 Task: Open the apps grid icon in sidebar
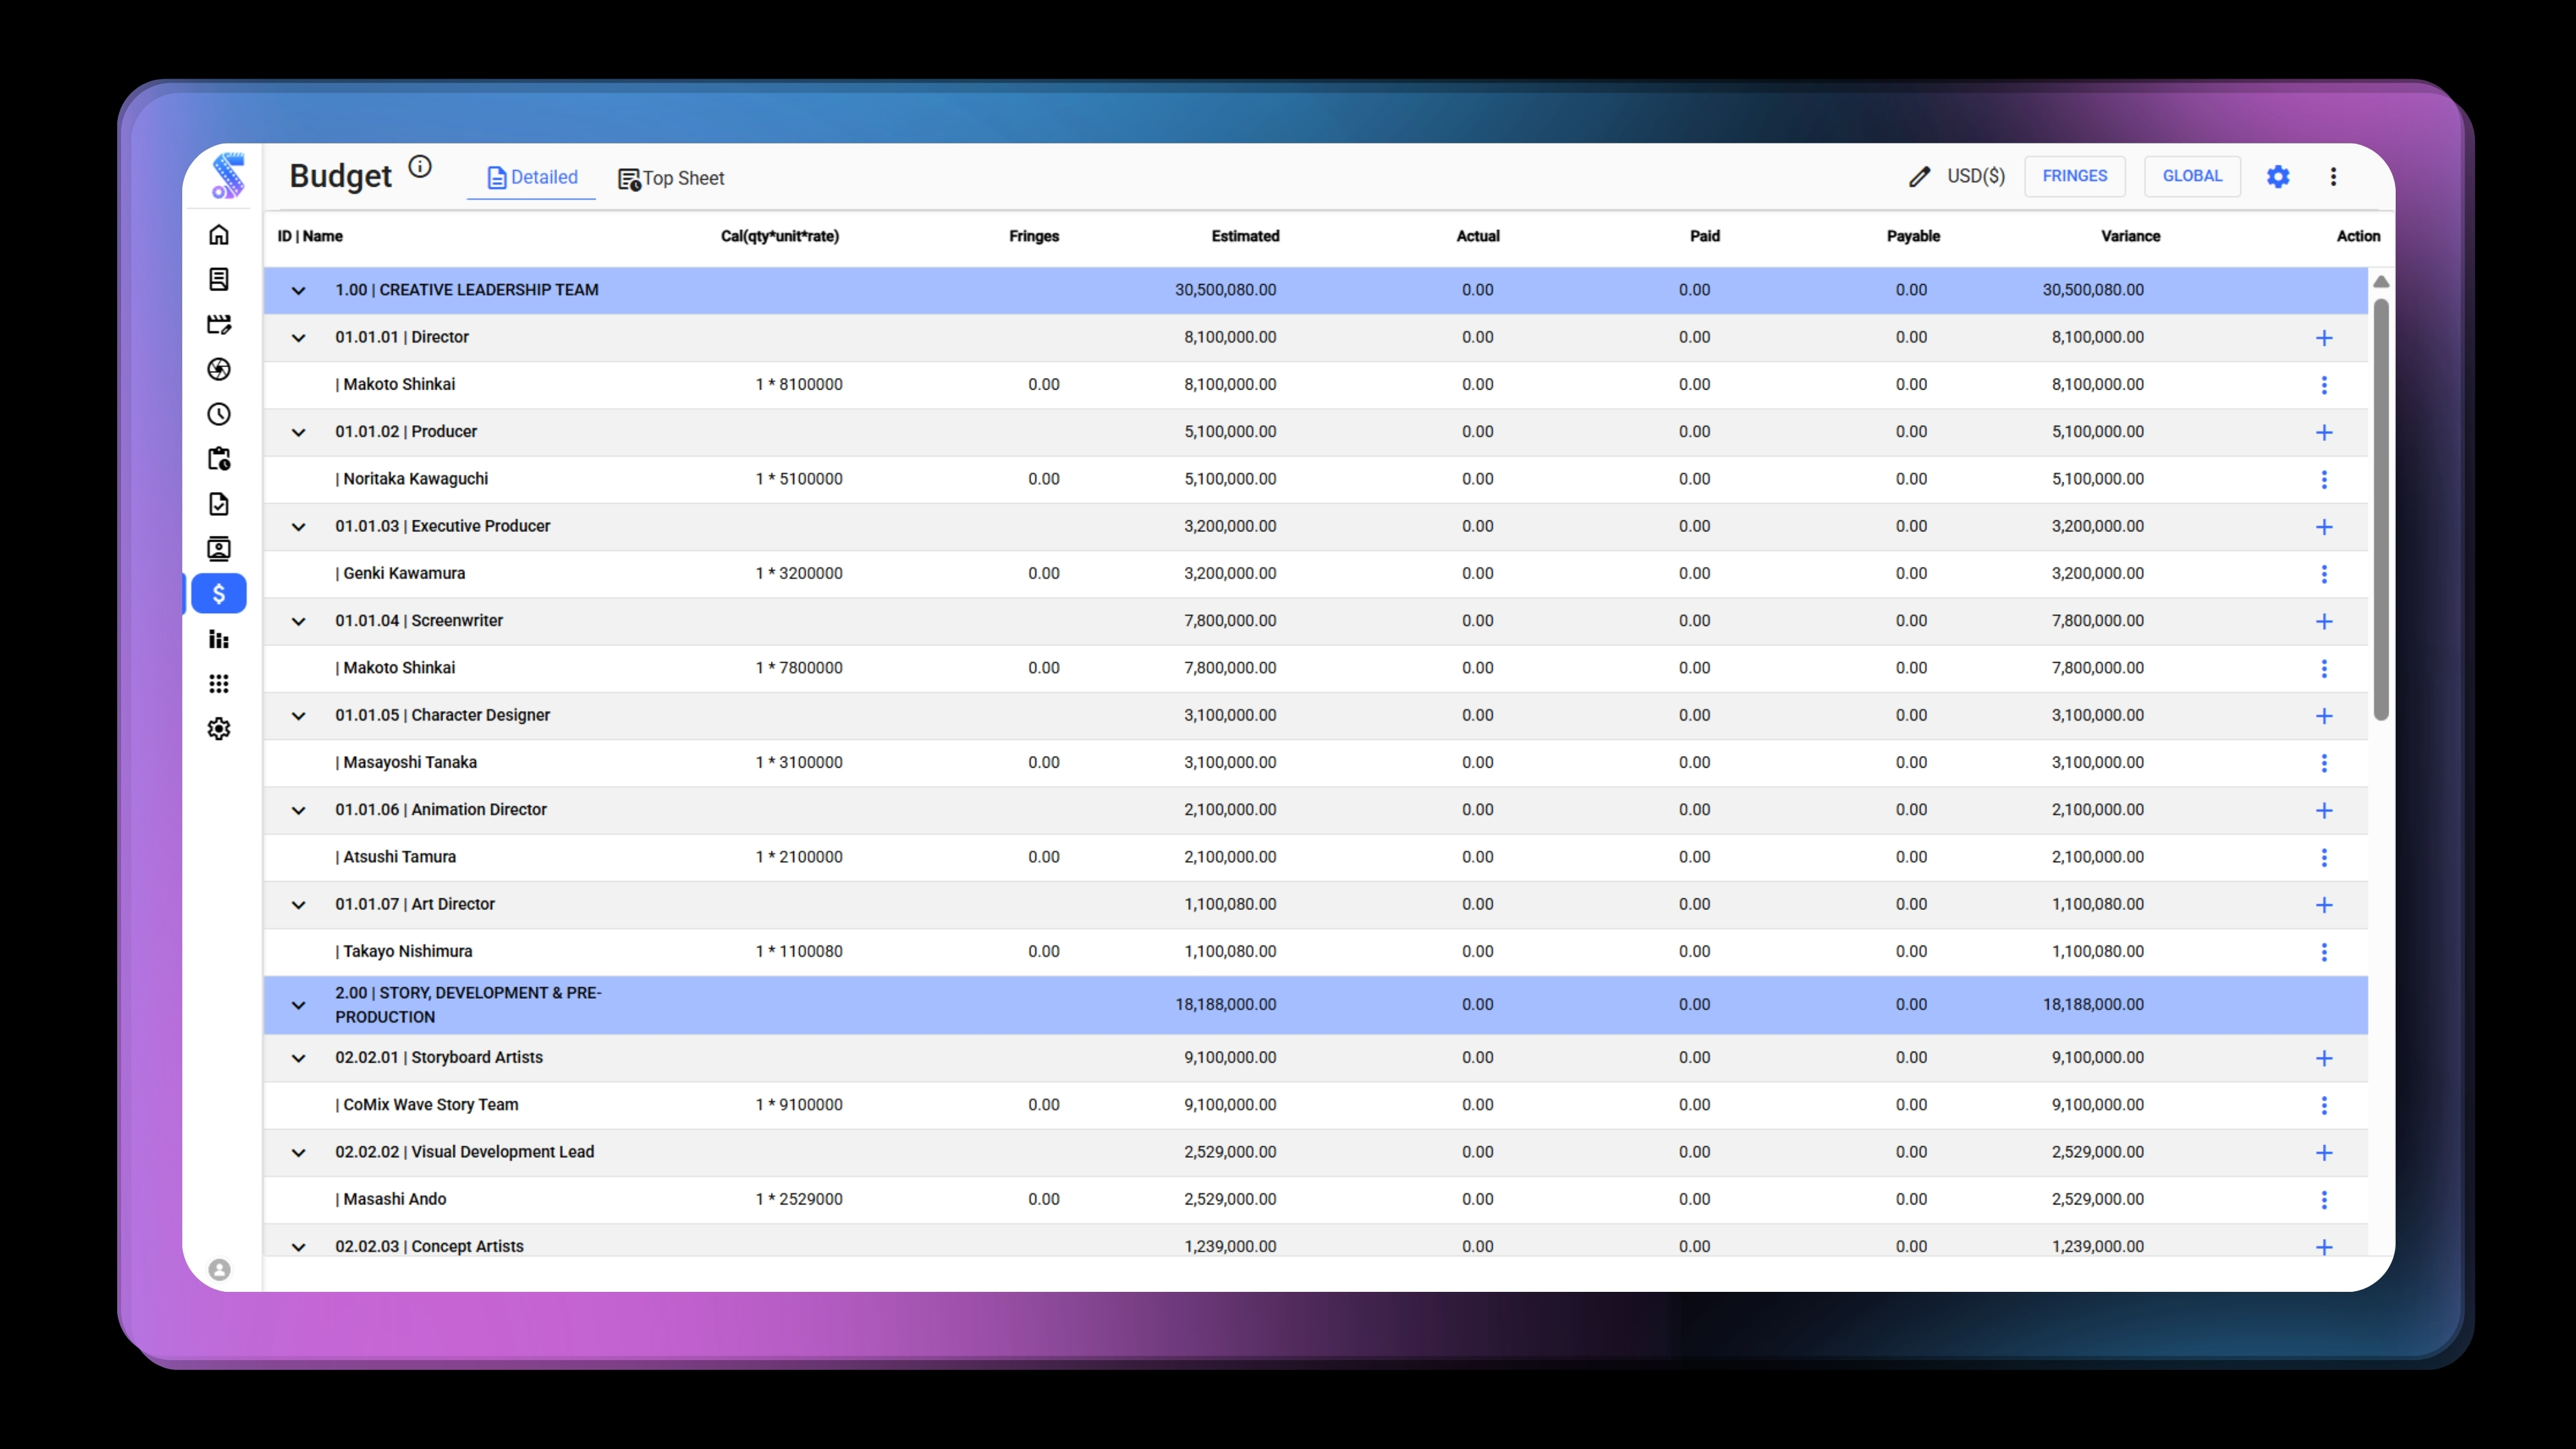click(x=219, y=683)
